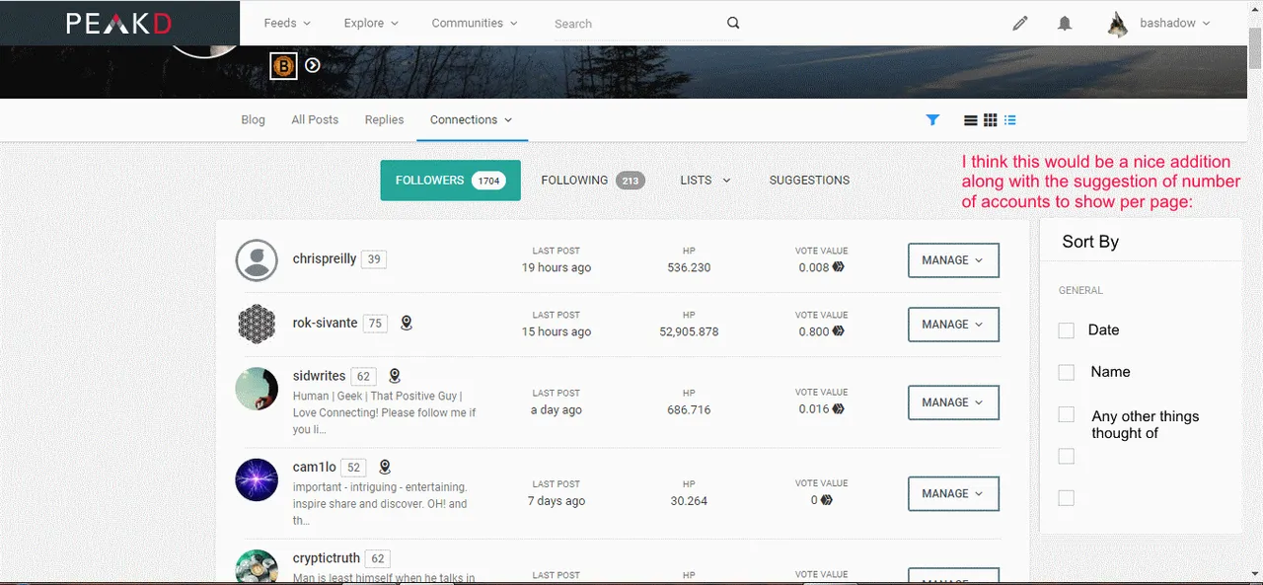The width and height of the screenshot is (1263, 585).
Task: Click the search magnifier icon
Action: (x=733, y=23)
